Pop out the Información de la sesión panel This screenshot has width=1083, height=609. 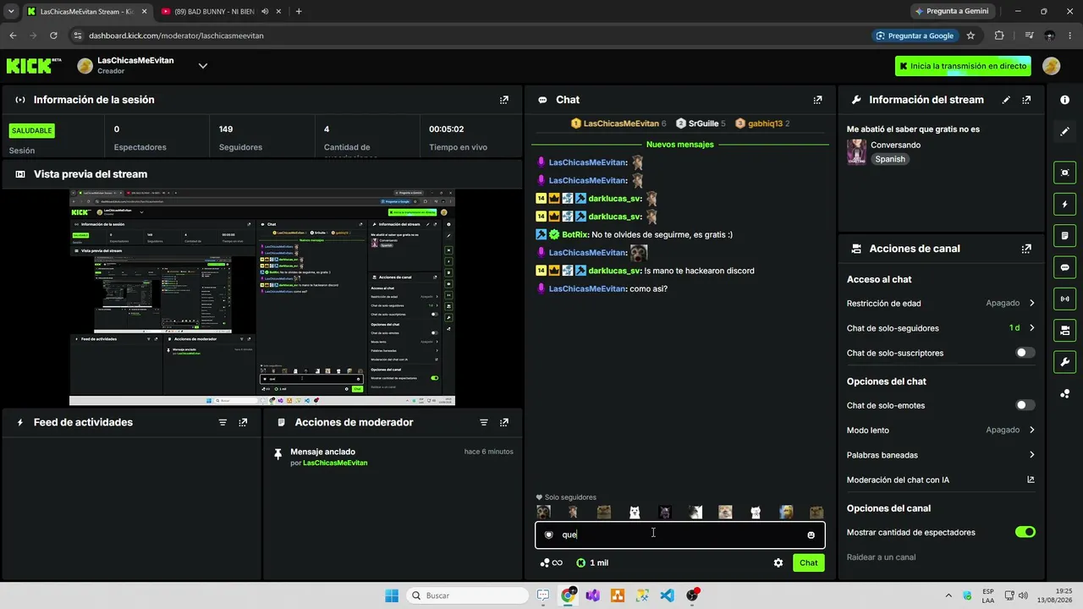click(504, 100)
